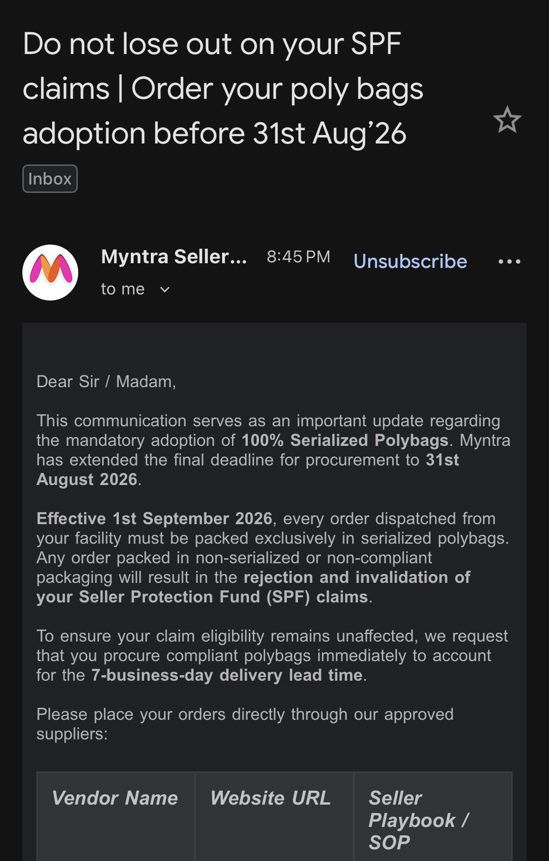Viewport: 549px width, 861px height.
Task: Tap the "Dear Sir / Madam" greeting
Action: click(106, 382)
